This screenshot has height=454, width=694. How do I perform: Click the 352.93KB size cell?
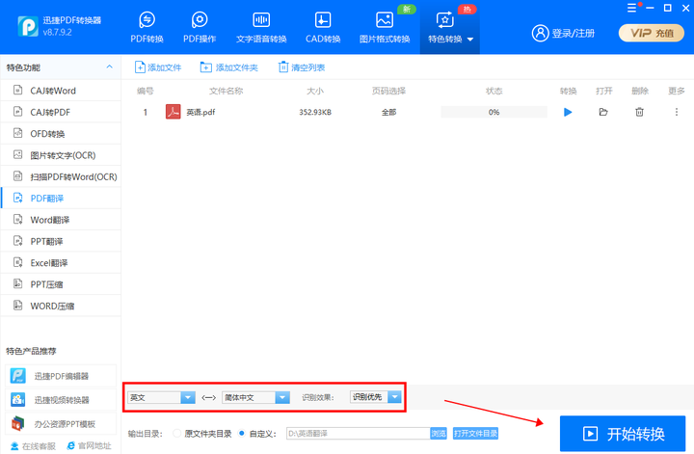click(x=315, y=113)
